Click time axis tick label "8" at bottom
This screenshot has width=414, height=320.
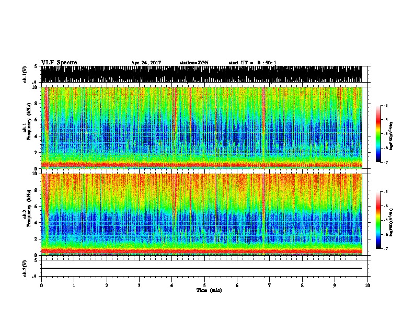[x=302, y=285]
